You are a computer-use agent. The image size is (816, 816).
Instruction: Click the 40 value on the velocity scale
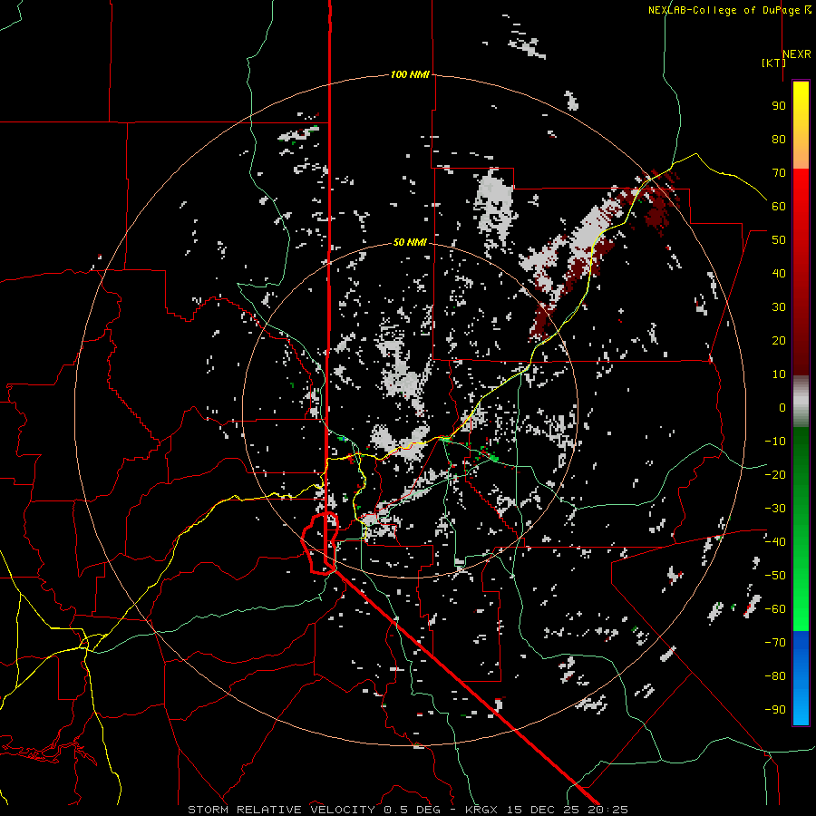779,273
